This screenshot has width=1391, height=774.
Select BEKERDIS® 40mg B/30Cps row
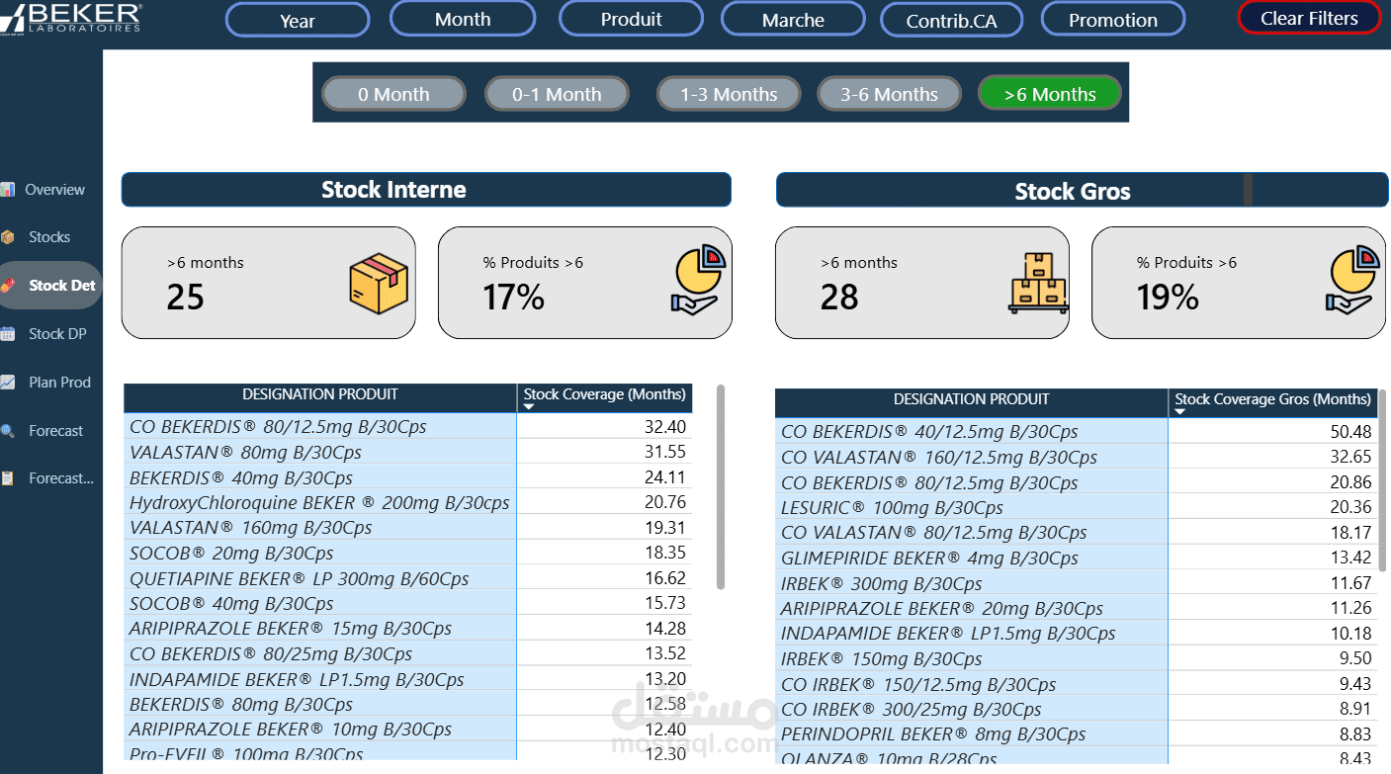[408, 477]
